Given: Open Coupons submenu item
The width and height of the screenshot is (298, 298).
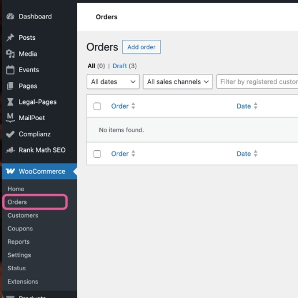Looking at the screenshot, I should pos(20,229).
